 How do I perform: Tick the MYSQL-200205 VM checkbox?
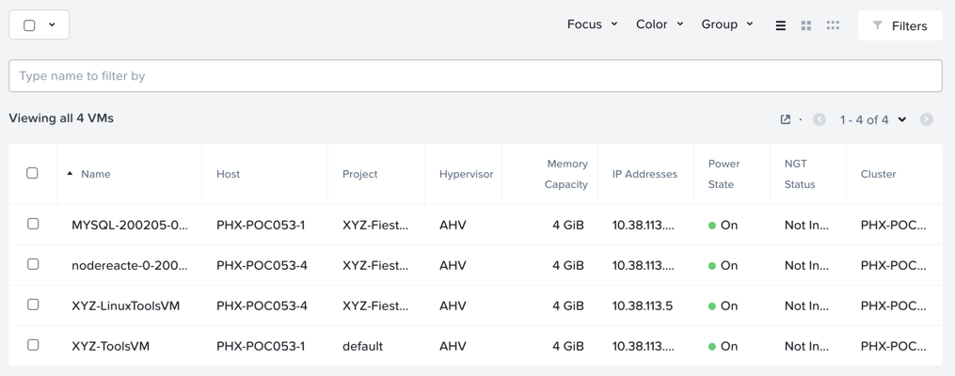click(33, 224)
